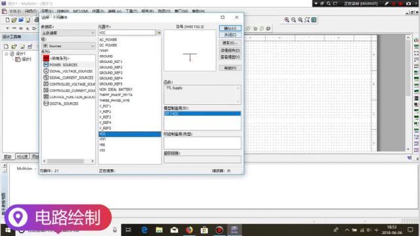Click the 帮助 (Help) button in dialog
The height and width of the screenshot is (236, 420).
click(230, 68)
